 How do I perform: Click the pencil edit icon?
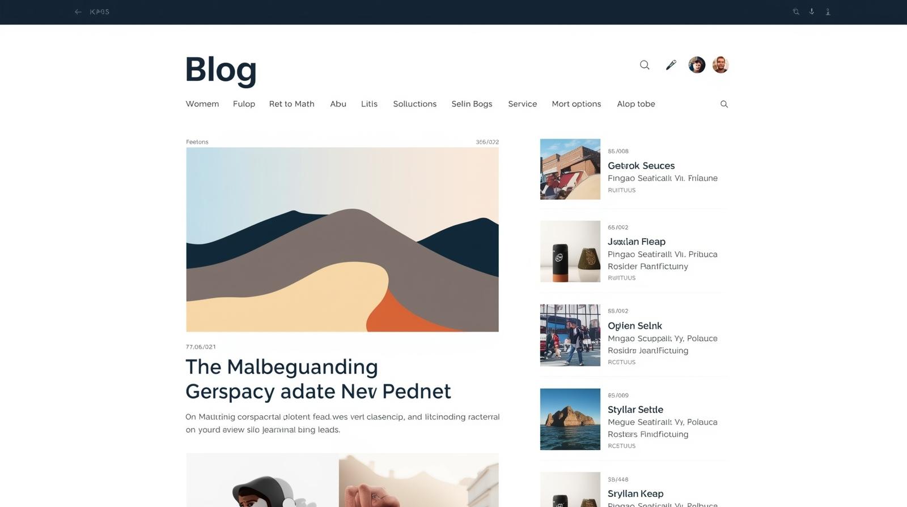pos(671,65)
